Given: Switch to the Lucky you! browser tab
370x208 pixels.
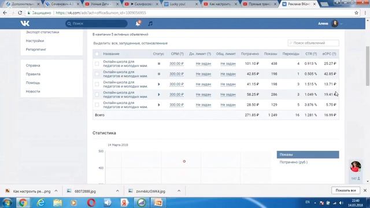Looking at the screenshot, I should pos(181,4).
